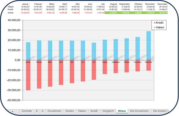Select the Kosten sheet tab
The width and height of the screenshot is (179, 116).
click(x=70, y=111)
